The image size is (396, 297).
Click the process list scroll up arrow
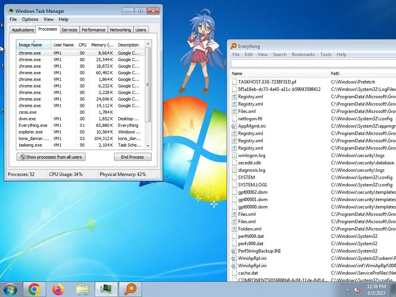point(148,44)
